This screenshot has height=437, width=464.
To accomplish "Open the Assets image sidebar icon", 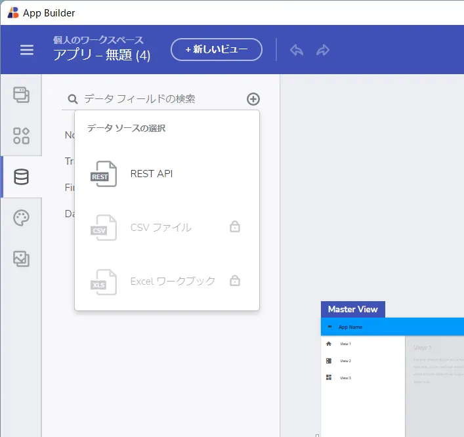I will click(x=22, y=259).
